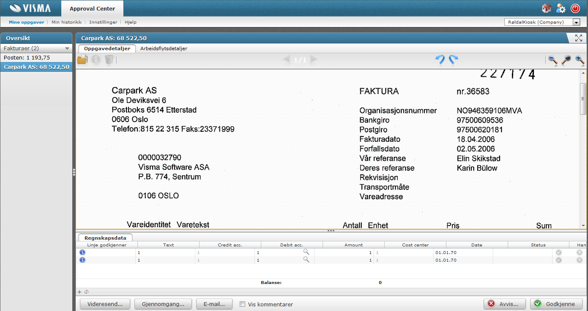Click the Oversikt panel header
The image size is (588, 311).
pyautogui.click(x=36, y=38)
